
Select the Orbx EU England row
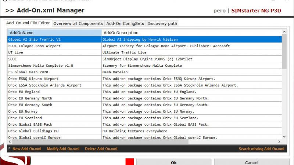click(x=144, y=92)
